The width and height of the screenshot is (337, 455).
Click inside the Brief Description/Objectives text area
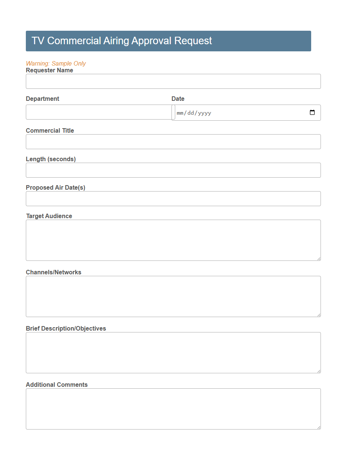tap(173, 352)
